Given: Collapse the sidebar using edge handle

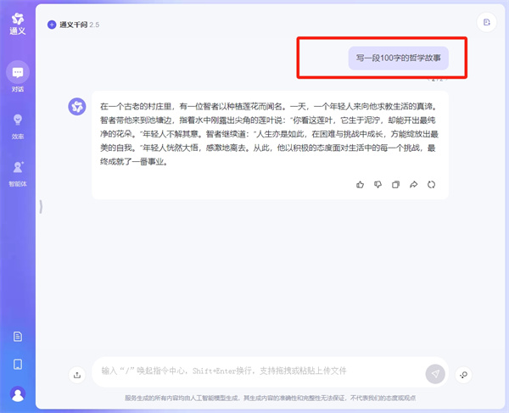Looking at the screenshot, I should 40,206.
